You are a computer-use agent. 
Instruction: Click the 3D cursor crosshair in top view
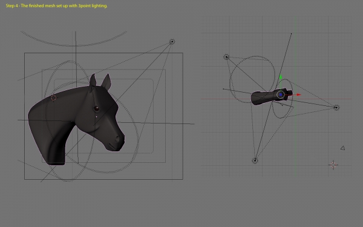pos(333,165)
